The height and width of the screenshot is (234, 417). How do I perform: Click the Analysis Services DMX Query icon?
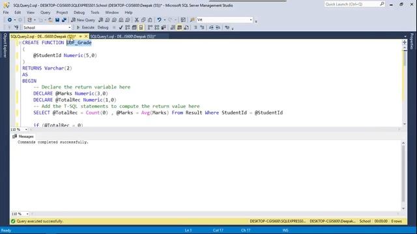115,20
